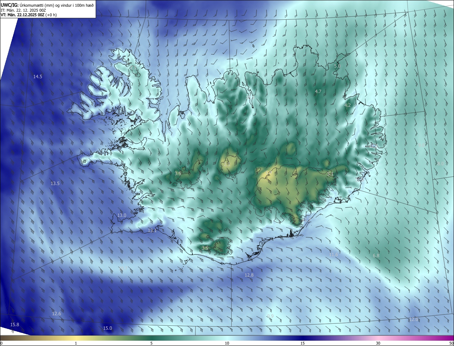Select the 14.5 value label on the map
This screenshot has height=346, width=454.
[x=38, y=77]
